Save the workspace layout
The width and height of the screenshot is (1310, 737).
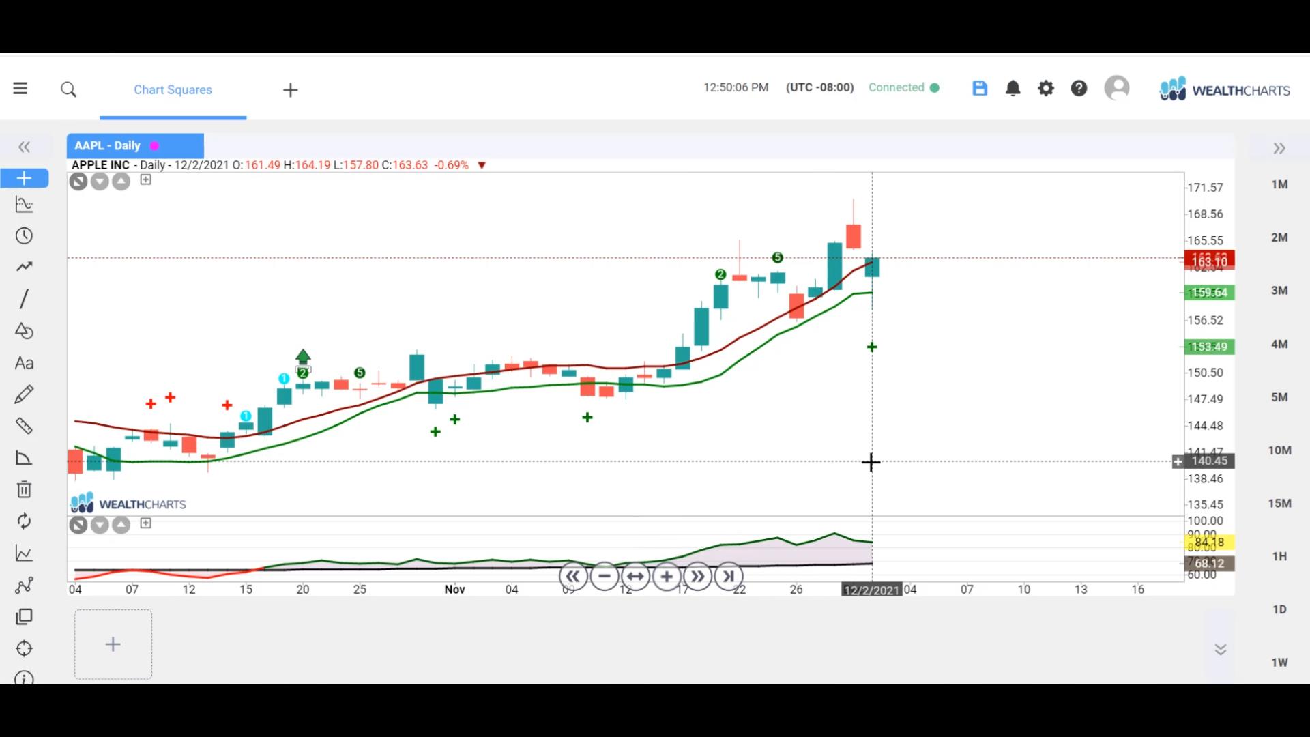click(980, 88)
